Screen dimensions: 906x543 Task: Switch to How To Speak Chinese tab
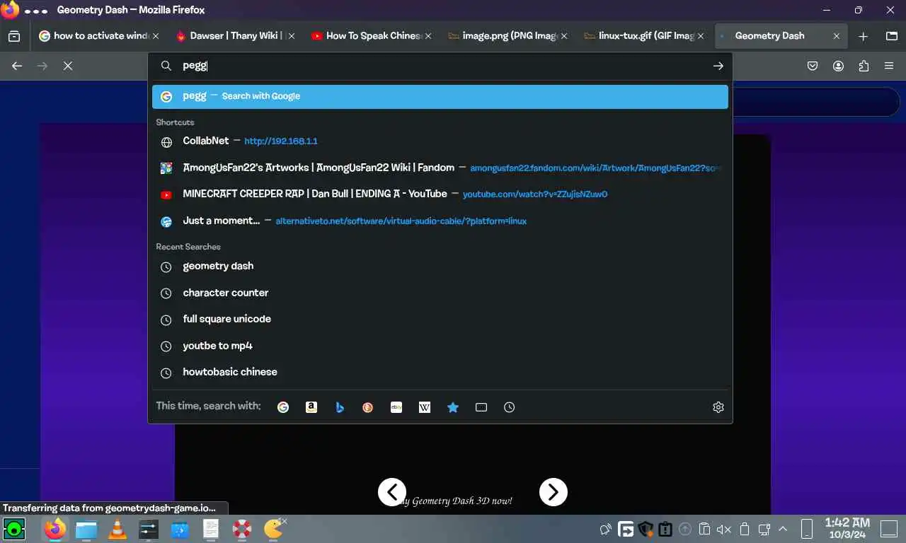369,36
